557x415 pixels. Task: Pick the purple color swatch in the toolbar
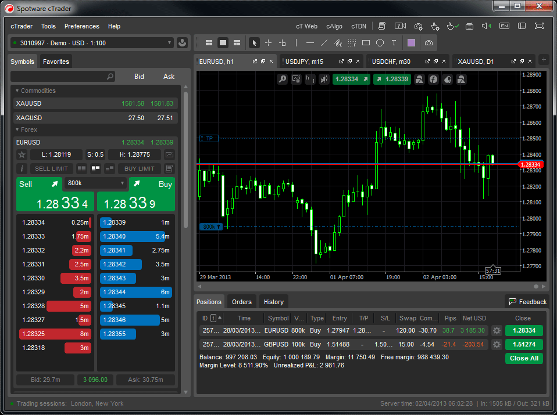[412, 42]
